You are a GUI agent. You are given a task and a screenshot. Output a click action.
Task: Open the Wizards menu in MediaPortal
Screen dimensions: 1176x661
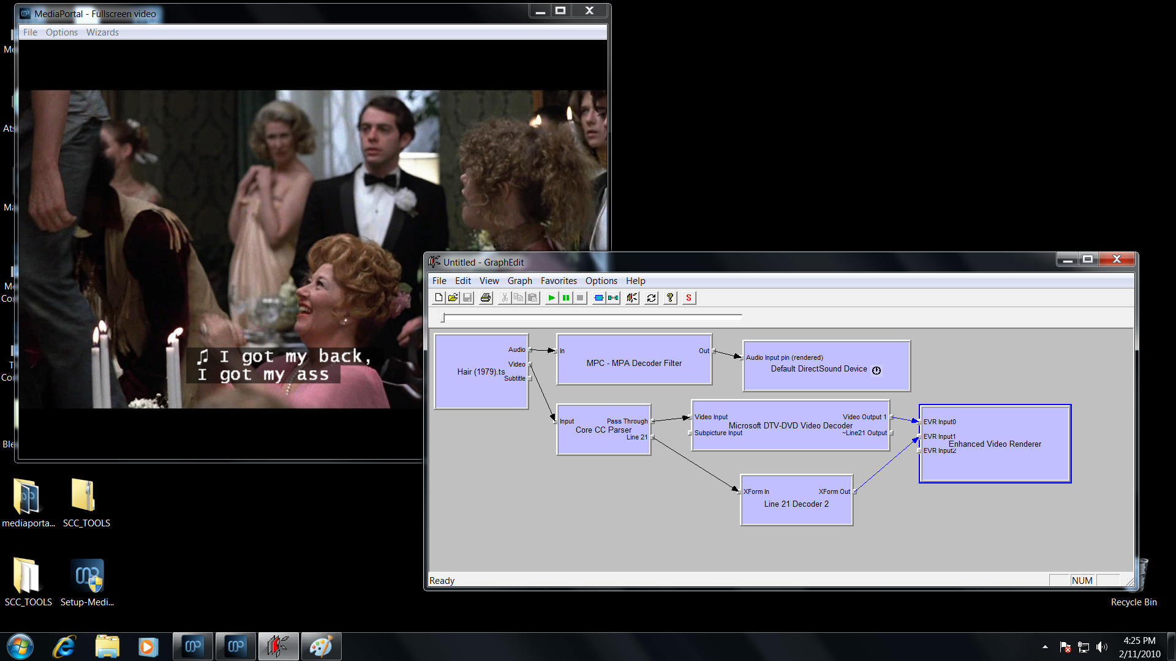102,32
